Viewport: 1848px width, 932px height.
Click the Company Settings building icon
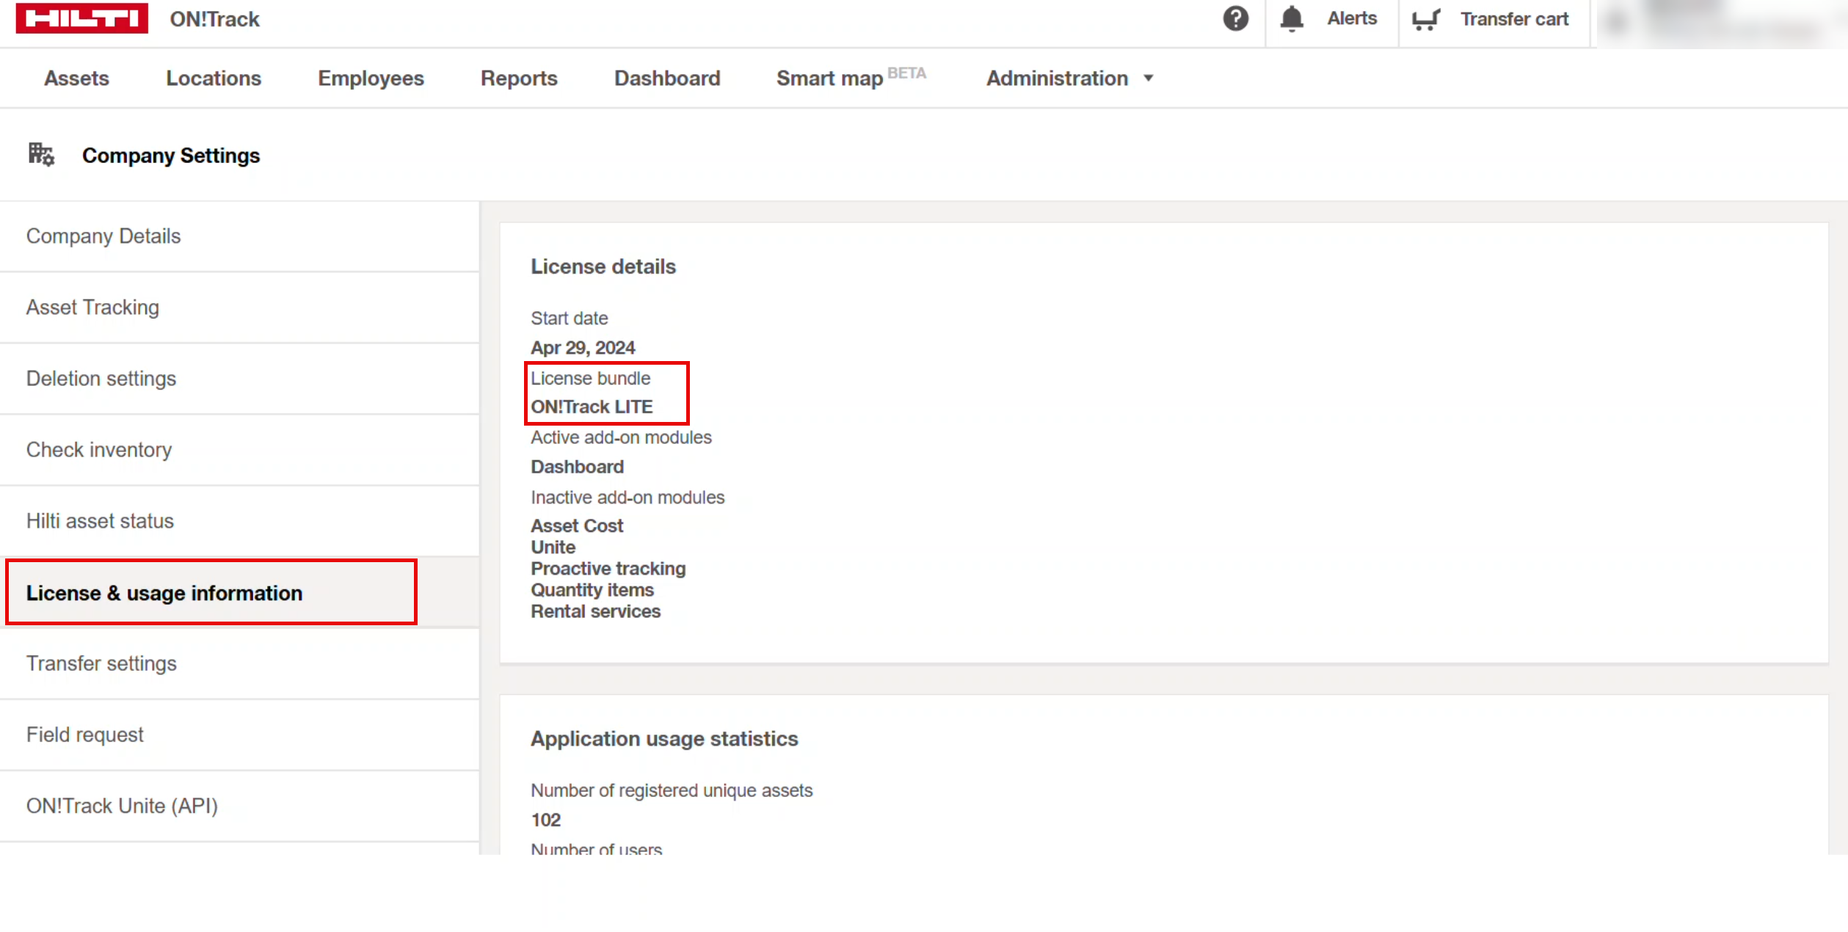coord(41,155)
